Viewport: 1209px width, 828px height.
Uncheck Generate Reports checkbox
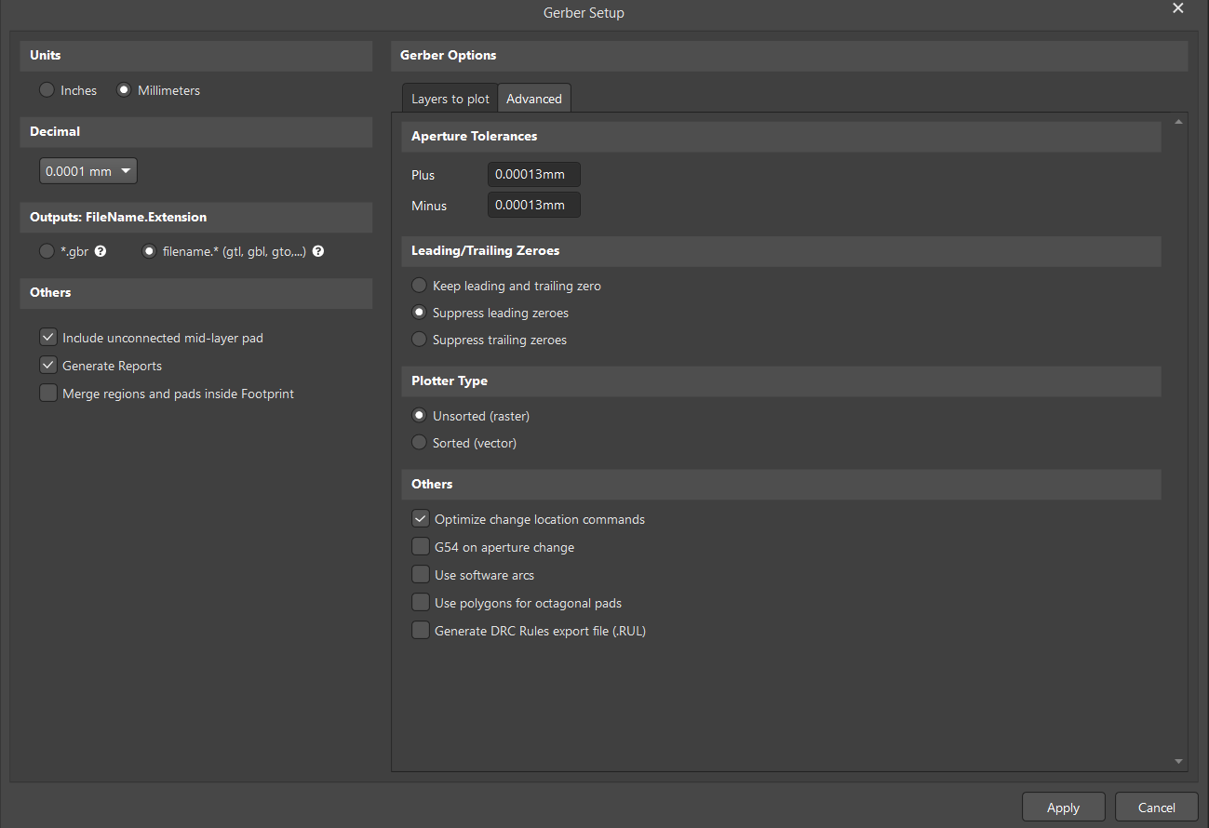coord(48,366)
